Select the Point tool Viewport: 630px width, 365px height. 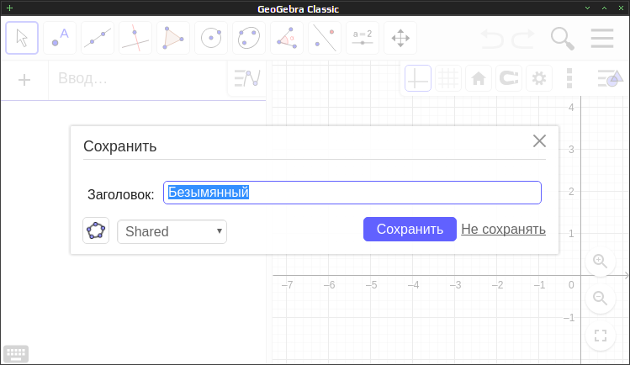click(x=60, y=38)
